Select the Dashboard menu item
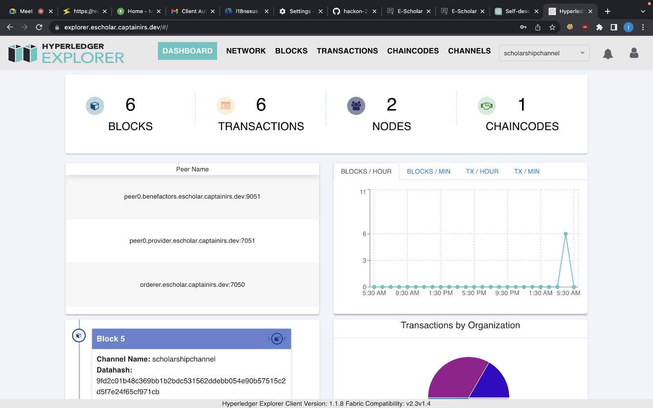 click(x=187, y=51)
